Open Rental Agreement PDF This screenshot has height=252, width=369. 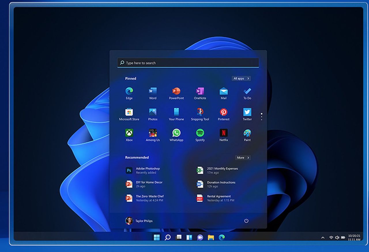pos(215,198)
